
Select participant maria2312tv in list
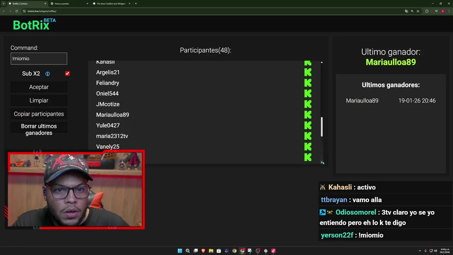(112, 136)
